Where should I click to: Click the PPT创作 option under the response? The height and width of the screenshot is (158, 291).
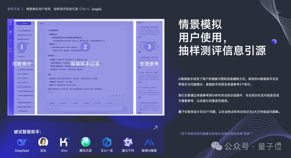coord(97,103)
